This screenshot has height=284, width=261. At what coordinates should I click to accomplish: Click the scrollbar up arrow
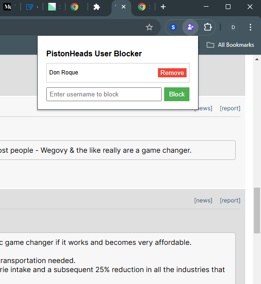tap(257, 59)
